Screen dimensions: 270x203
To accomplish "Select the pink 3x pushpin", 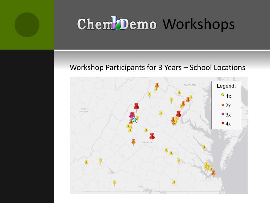I will pyautogui.click(x=132, y=115).
